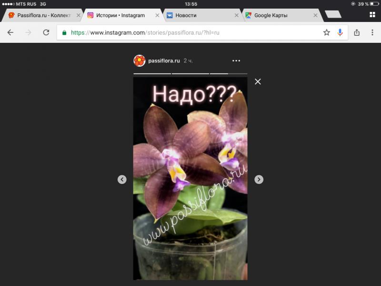Open the share icon in the toolbar
Viewport: 381px width, 286px height.
pos(357,32)
